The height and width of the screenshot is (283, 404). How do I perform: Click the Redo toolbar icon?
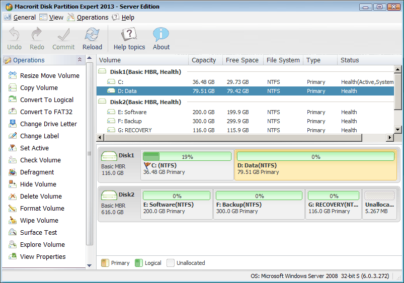click(x=37, y=34)
